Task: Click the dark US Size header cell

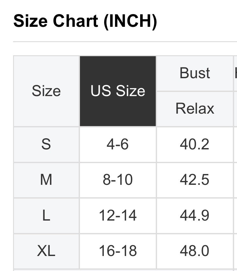Action: (118, 91)
